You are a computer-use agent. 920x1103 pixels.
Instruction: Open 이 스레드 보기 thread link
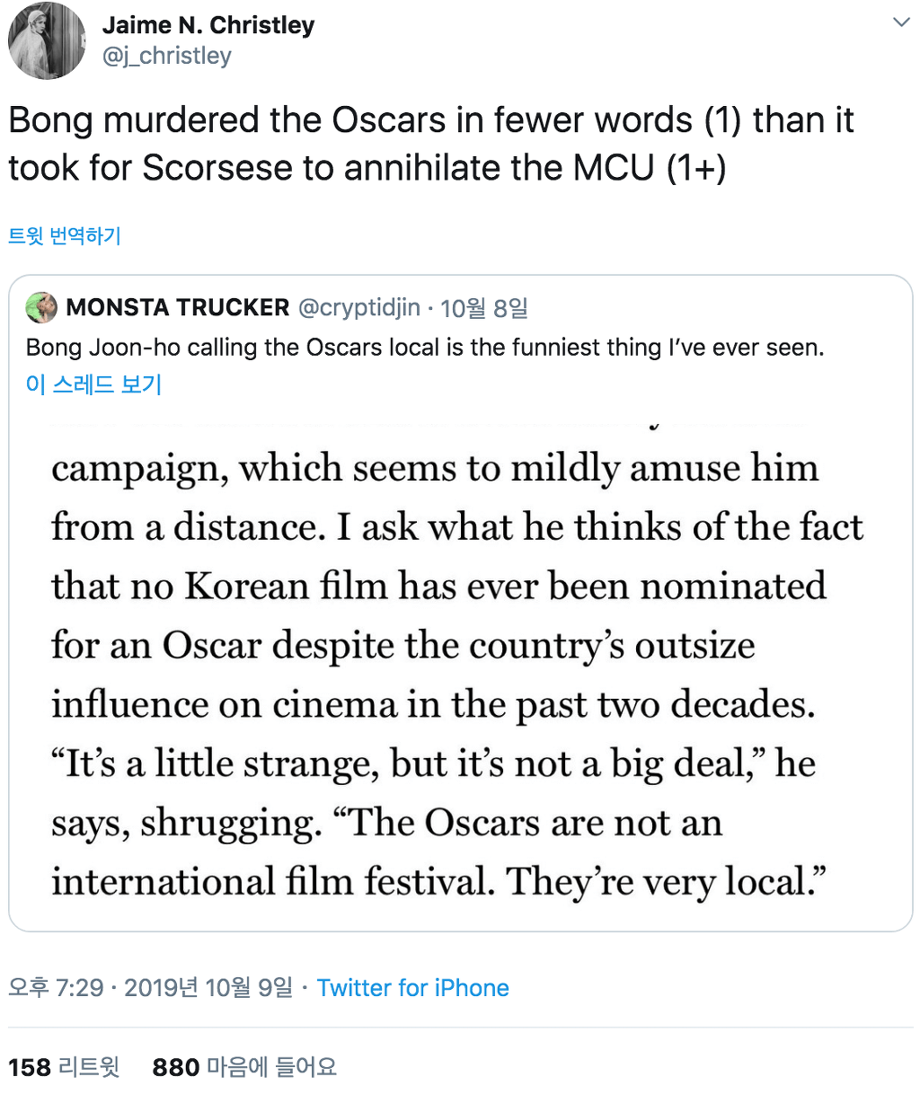(93, 384)
